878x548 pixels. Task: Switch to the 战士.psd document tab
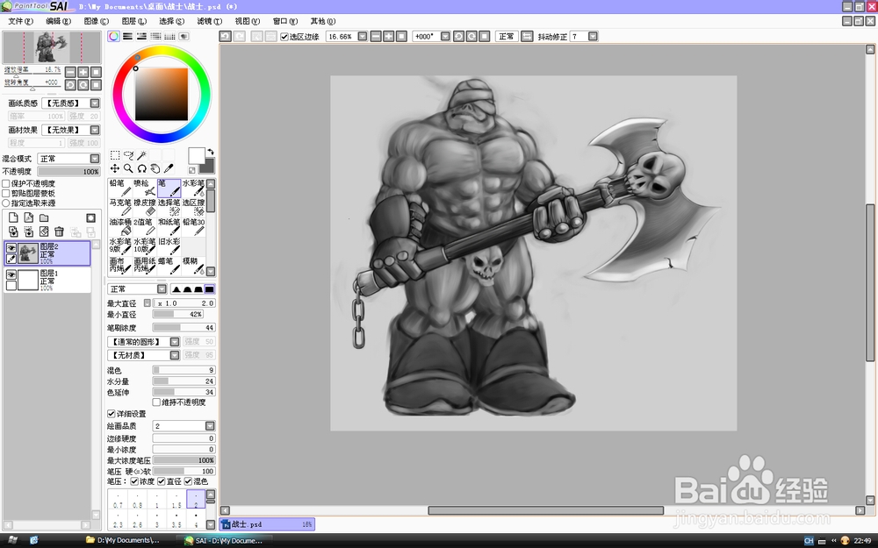point(267,524)
